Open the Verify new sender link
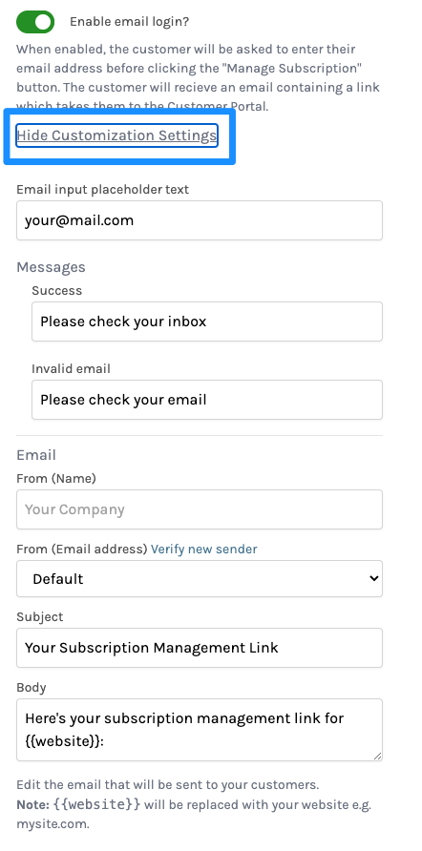This screenshot has width=422, height=851. (204, 549)
